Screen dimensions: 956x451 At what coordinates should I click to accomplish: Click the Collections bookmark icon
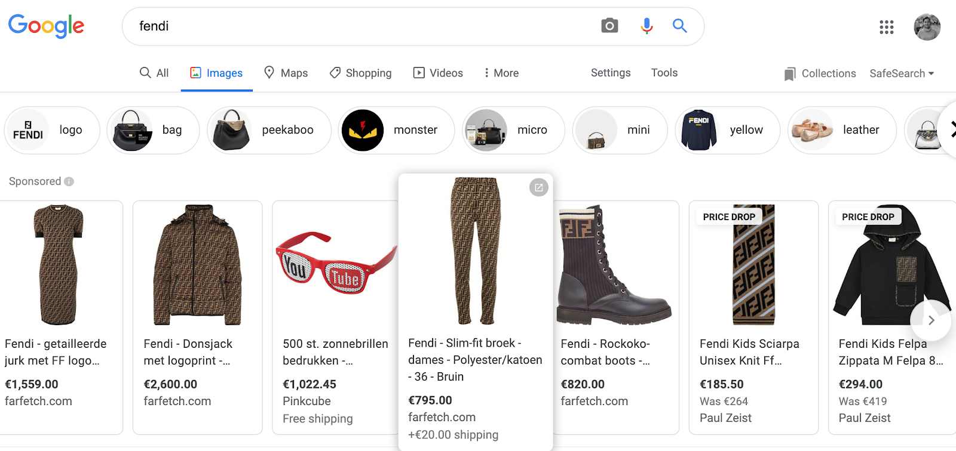tap(790, 73)
